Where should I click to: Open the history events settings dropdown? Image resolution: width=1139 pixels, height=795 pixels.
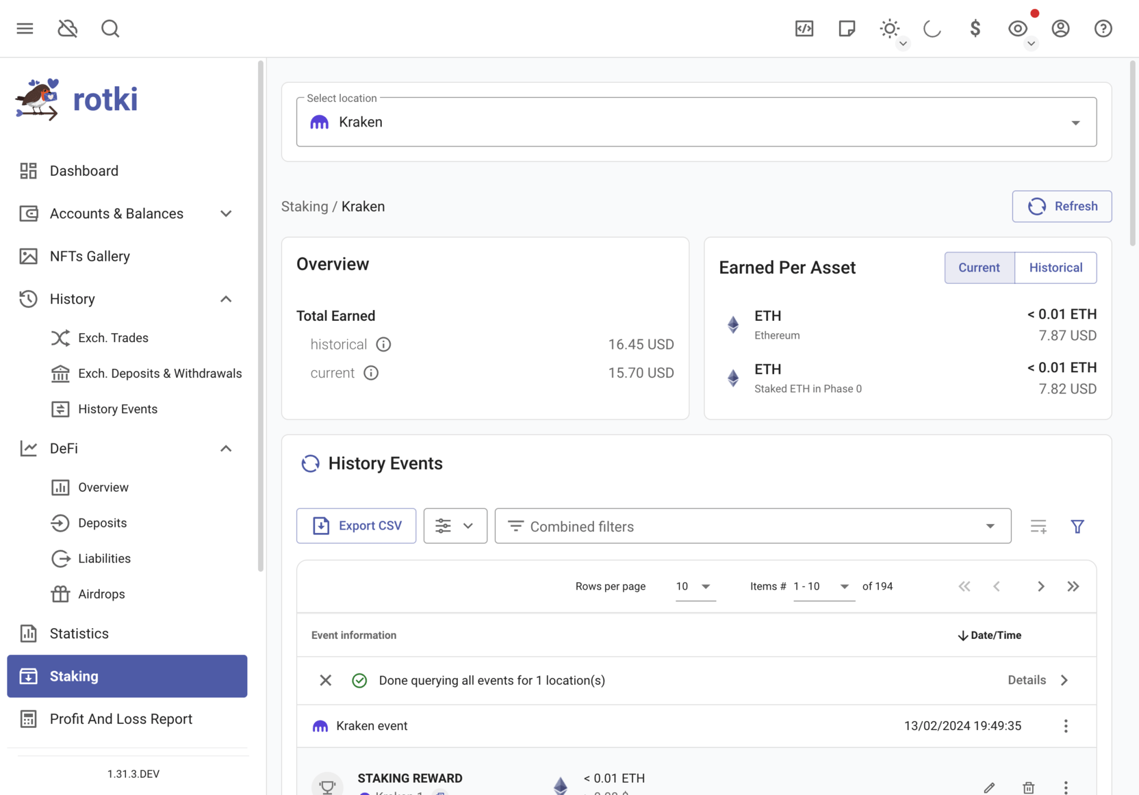tap(455, 525)
